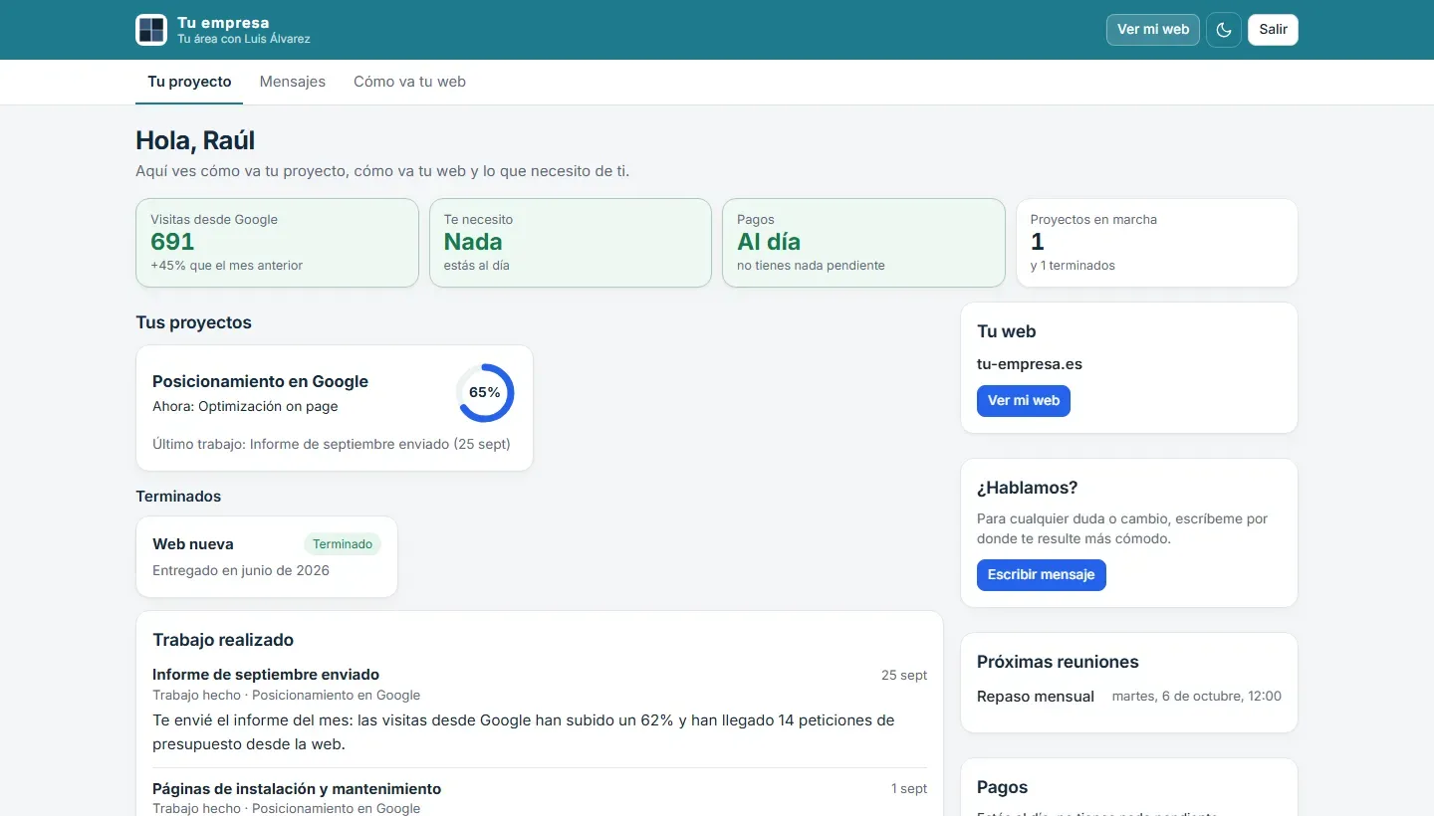Click the Terminado status badge

pos(343,544)
